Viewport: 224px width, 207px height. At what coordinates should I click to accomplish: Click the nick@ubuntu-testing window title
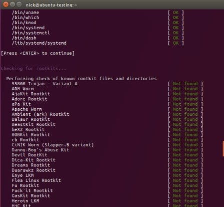coord(51,5)
